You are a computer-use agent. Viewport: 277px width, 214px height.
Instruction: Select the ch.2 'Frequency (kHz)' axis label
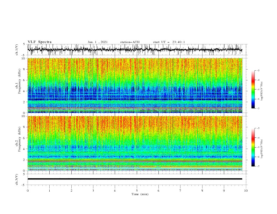tap(20, 139)
